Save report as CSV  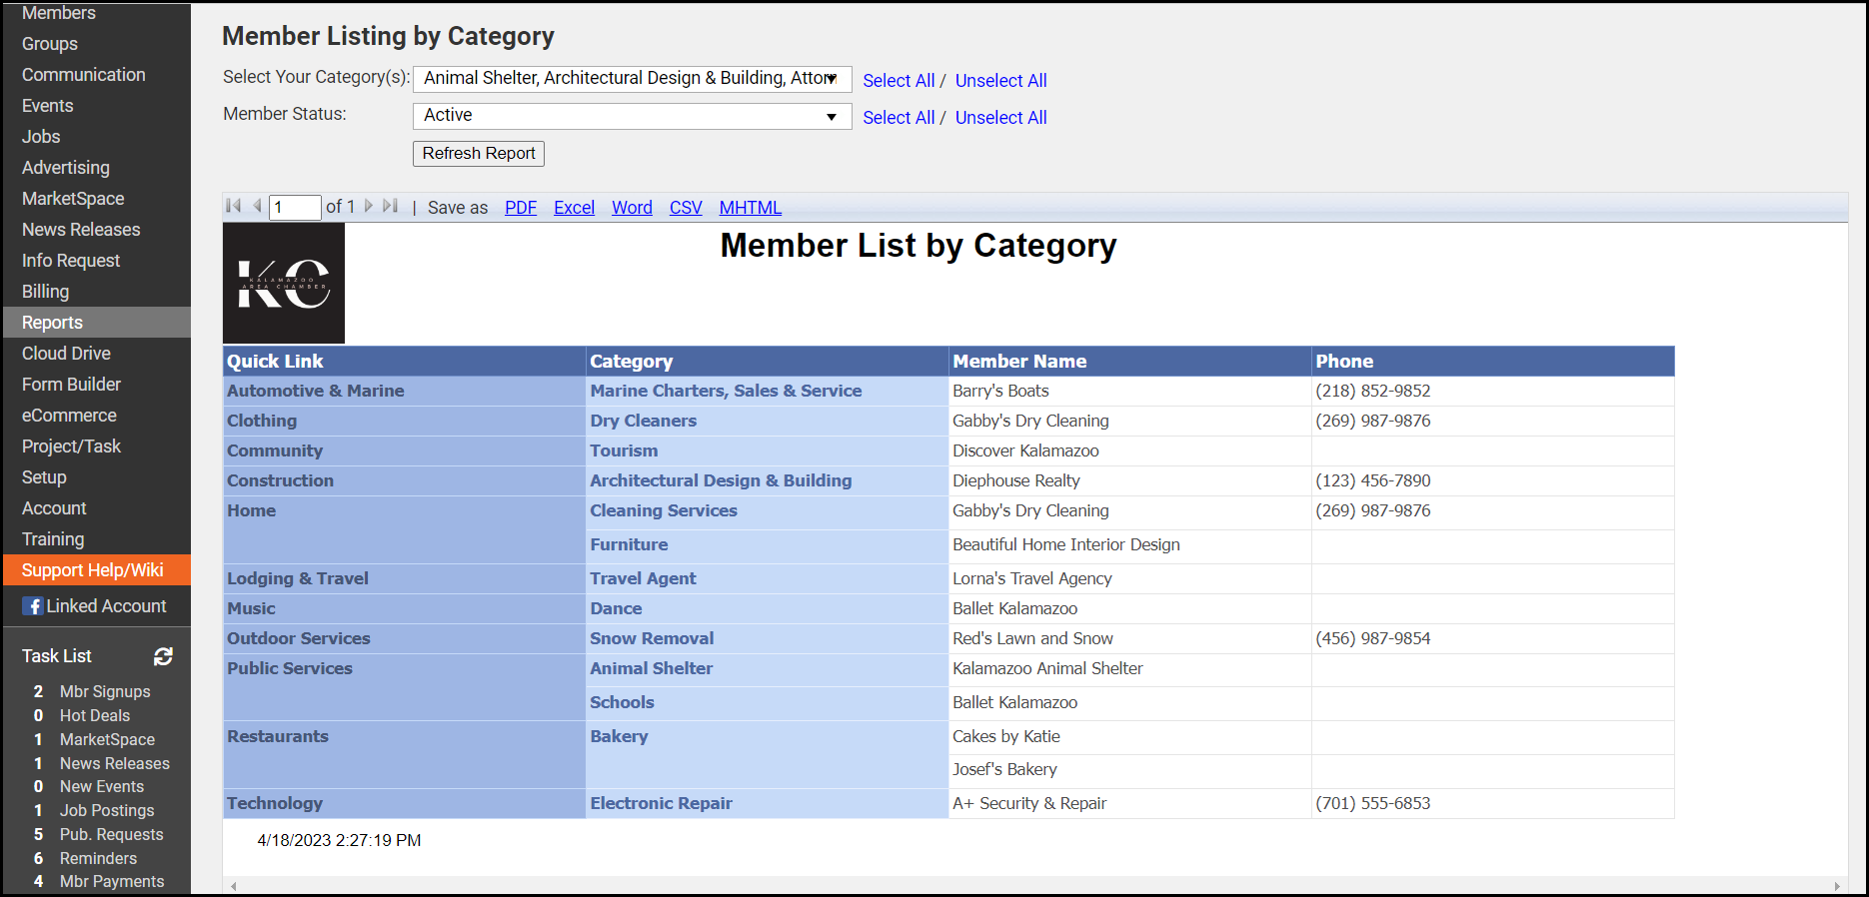pyautogui.click(x=686, y=208)
